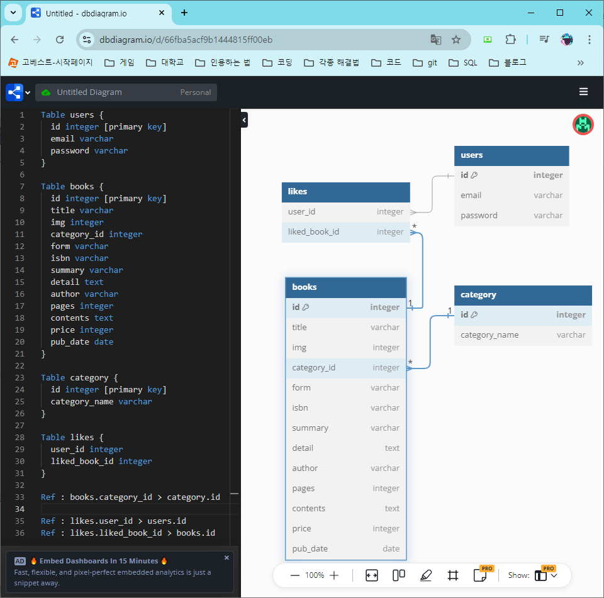The width and height of the screenshot is (604, 598).
Task: Open a new browser tab
Action: 184,13
